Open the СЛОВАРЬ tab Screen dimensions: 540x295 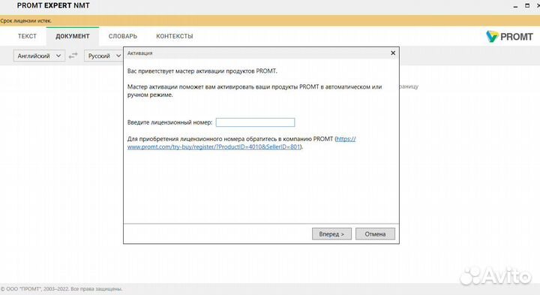pos(122,36)
